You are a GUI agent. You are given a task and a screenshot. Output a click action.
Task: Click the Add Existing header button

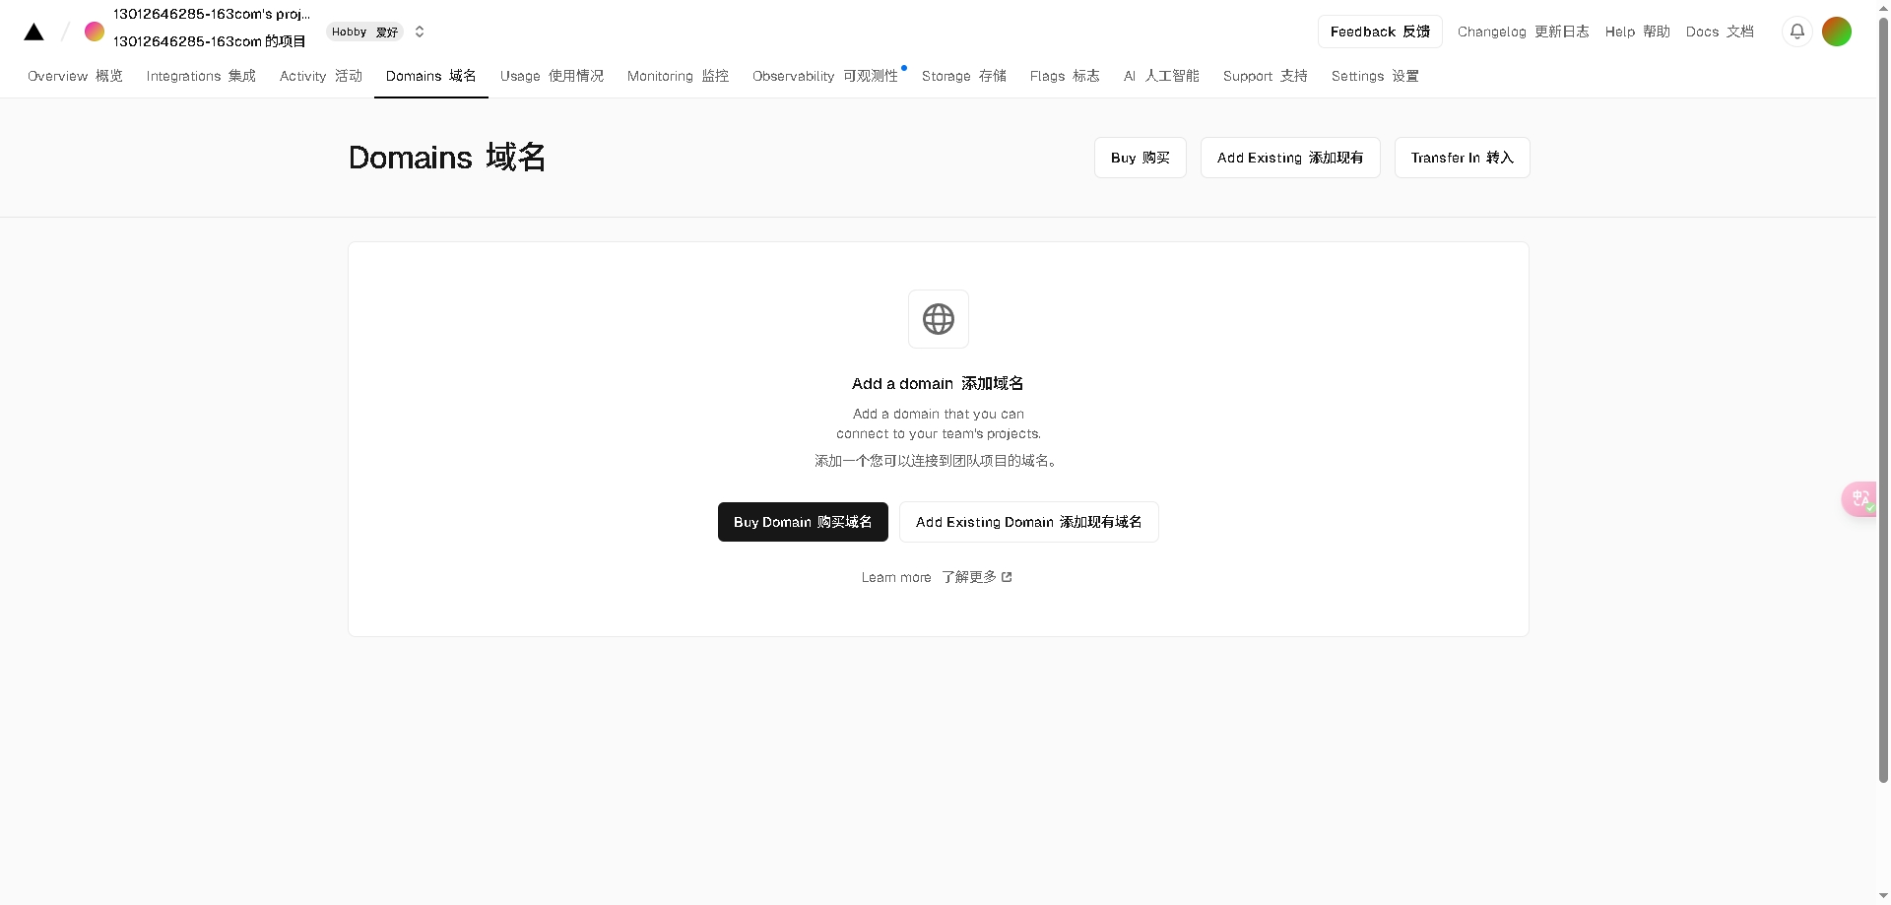(x=1290, y=158)
